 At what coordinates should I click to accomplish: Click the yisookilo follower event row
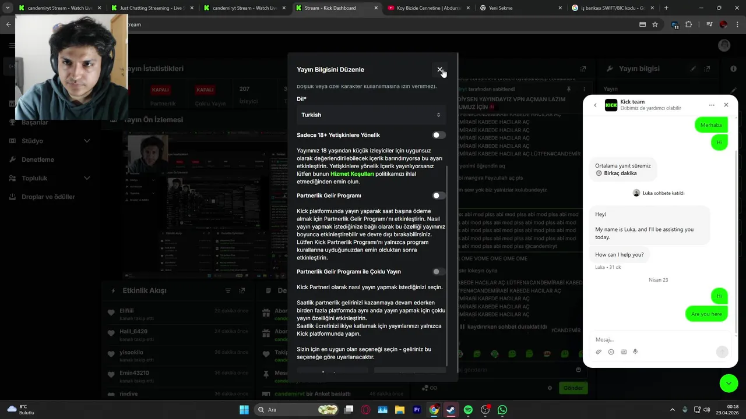point(178,355)
